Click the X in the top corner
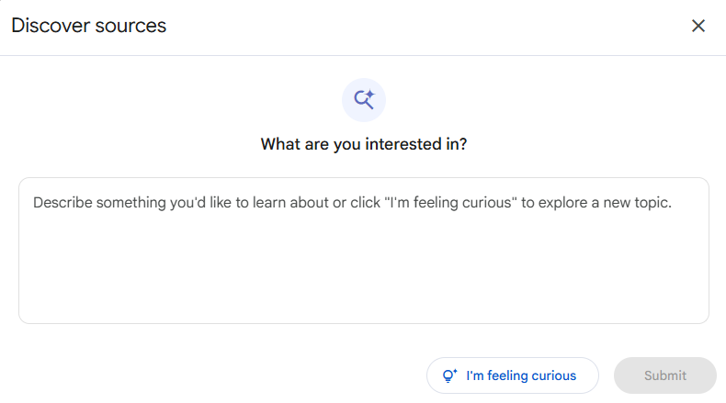This screenshot has width=726, height=403. (x=698, y=26)
